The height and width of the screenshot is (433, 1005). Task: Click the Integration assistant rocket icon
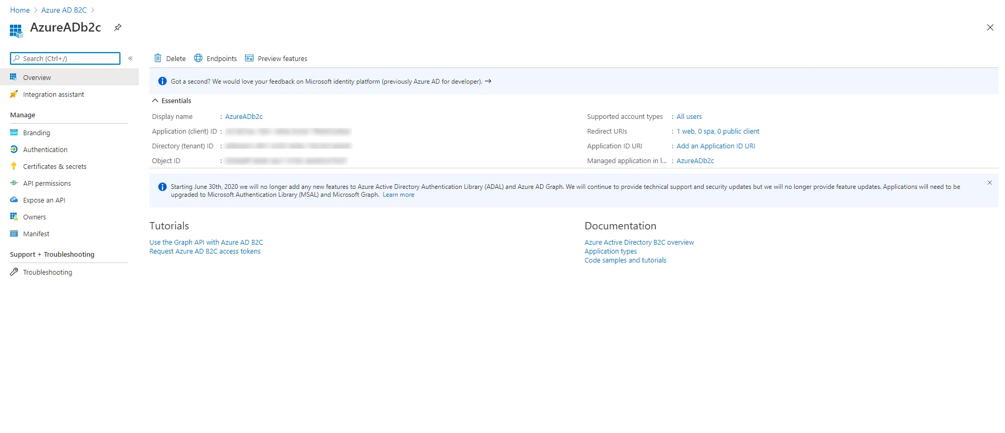point(14,94)
